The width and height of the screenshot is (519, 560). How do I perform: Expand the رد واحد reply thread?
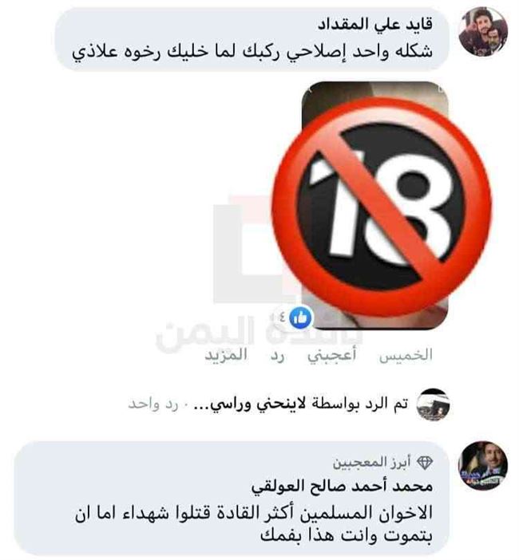(153, 404)
